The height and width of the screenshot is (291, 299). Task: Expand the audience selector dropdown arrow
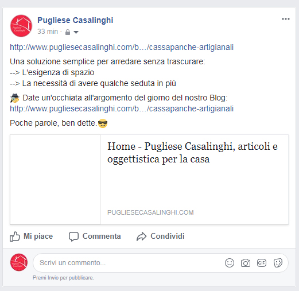pos(76,32)
